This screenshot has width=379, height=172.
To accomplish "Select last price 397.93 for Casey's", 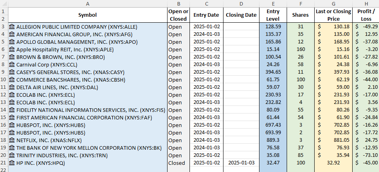I will point(333,72).
